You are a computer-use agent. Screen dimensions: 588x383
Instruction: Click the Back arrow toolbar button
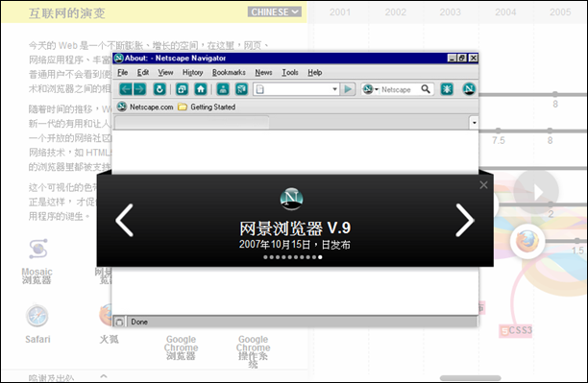coord(126,89)
